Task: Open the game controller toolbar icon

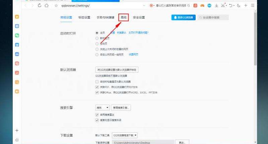Action: 202,5
